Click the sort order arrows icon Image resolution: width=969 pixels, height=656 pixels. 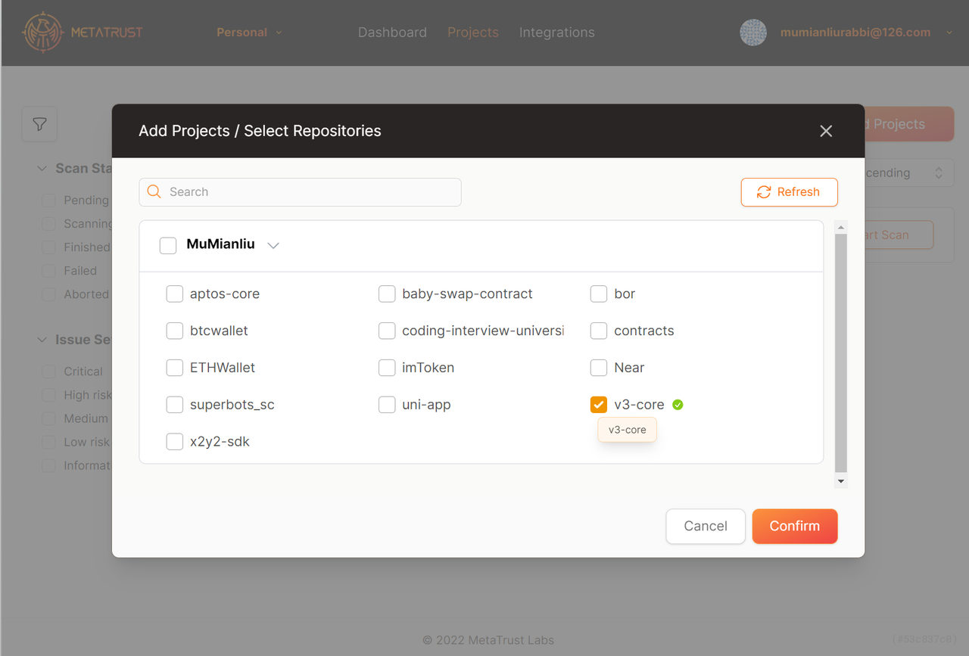click(939, 173)
